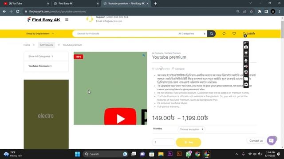284x159 pixels.
Task: Open the Chrome three-dot menu
Action: [280, 11]
